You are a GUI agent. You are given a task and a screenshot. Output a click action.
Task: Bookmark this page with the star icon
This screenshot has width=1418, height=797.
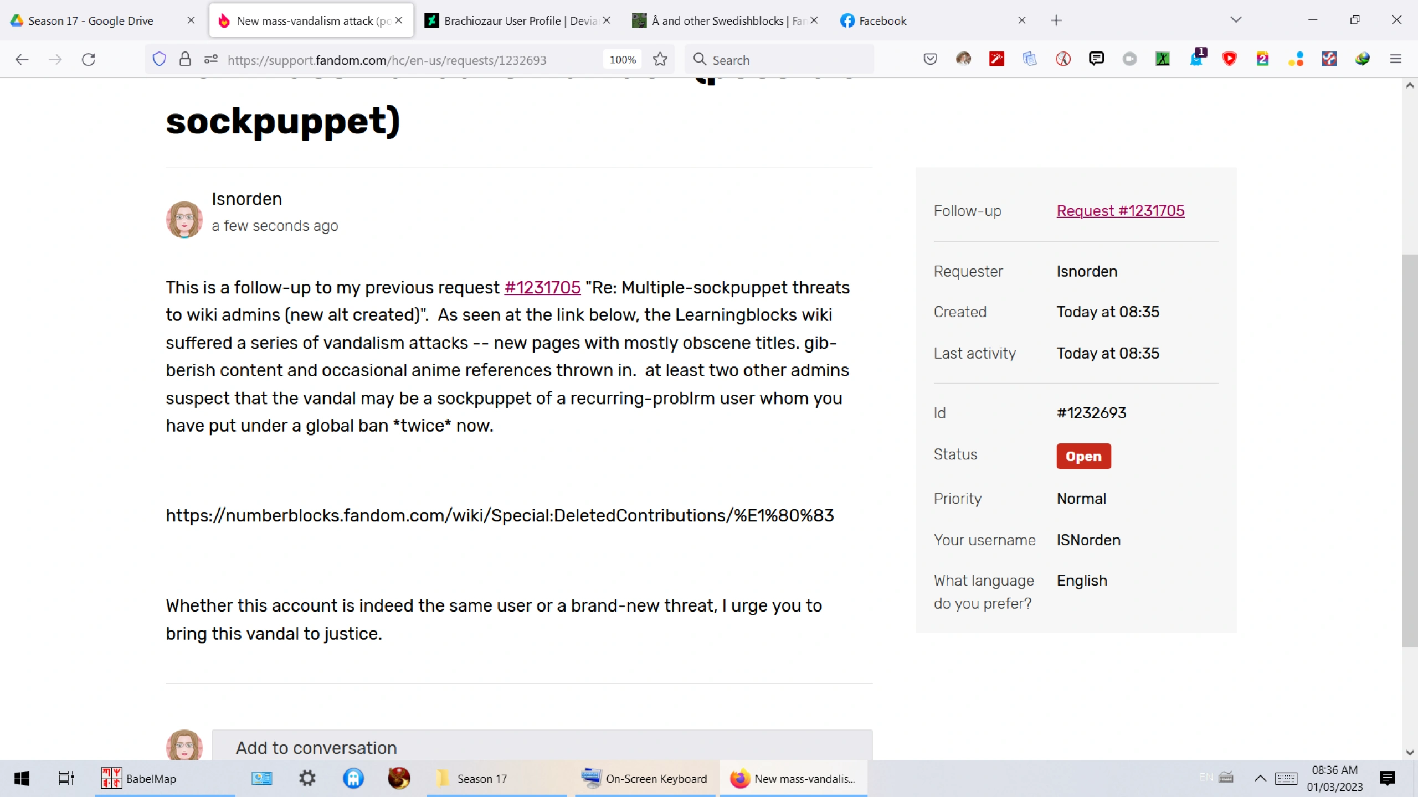click(x=660, y=59)
